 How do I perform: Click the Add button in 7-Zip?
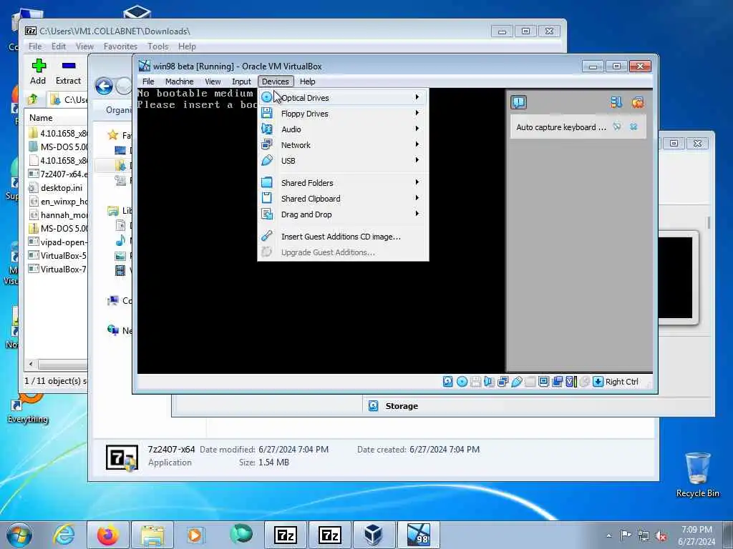pos(39,71)
